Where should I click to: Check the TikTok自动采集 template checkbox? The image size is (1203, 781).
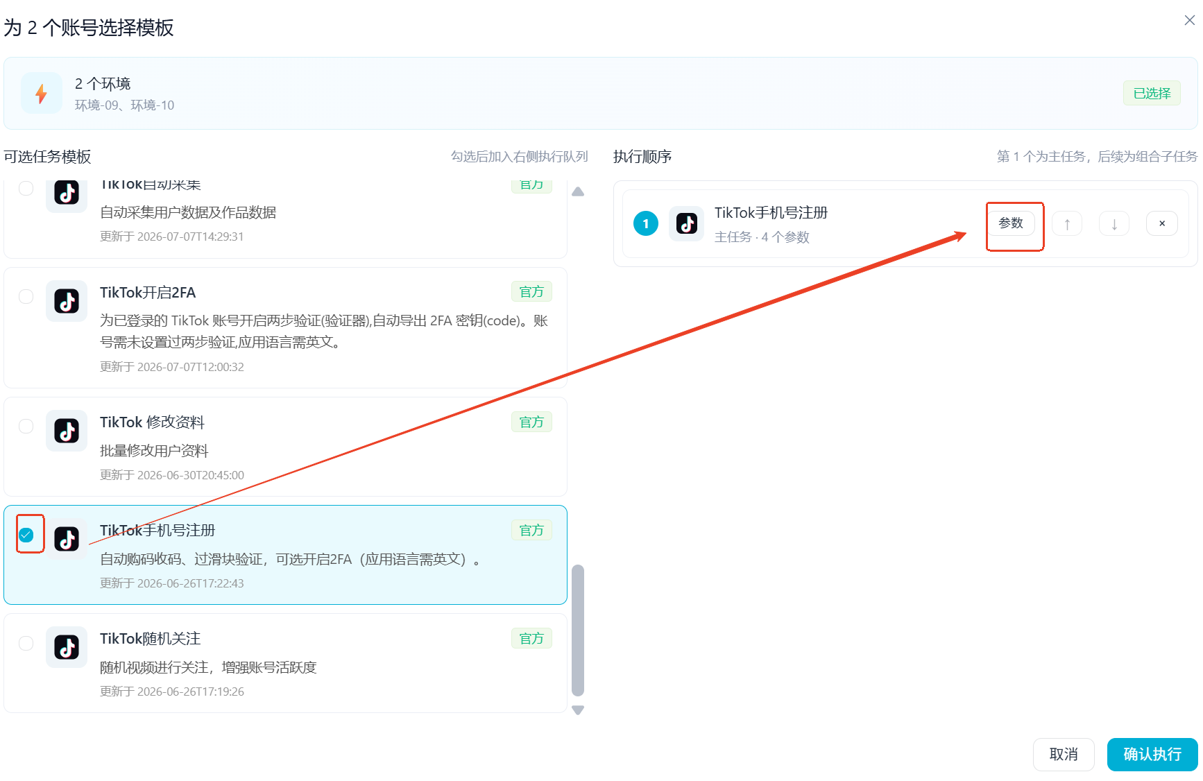pos(26,188)
